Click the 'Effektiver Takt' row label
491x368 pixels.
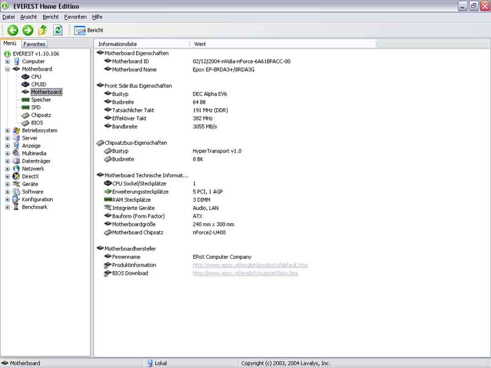click(129, 118)
